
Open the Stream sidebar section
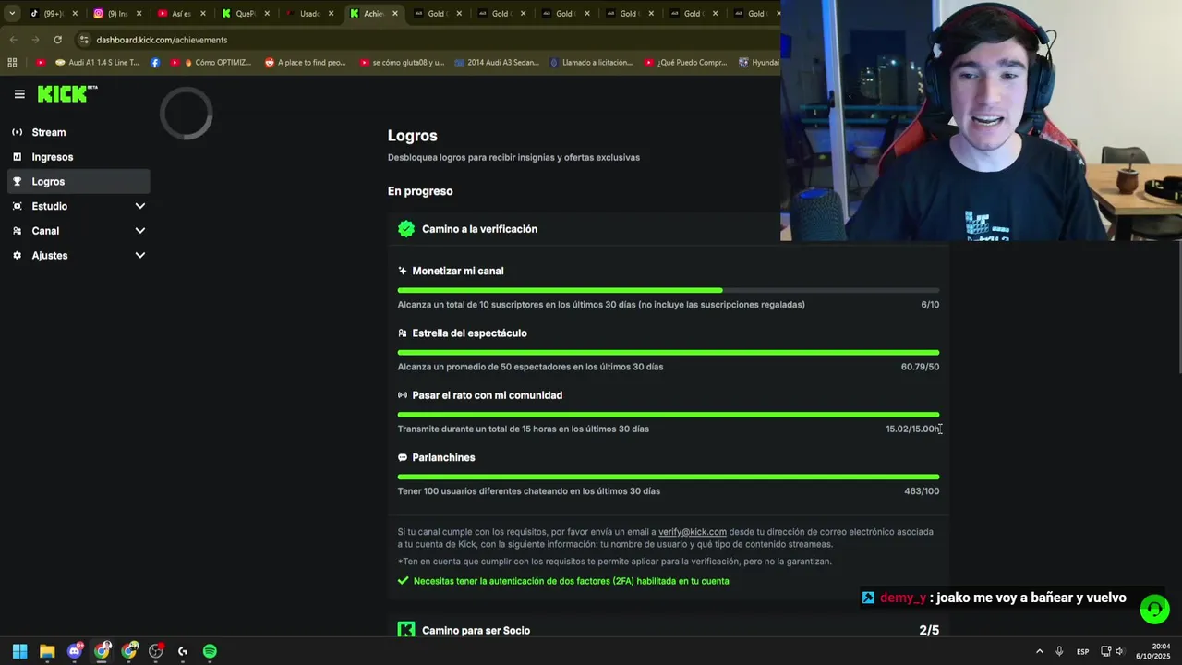coord(78,132)
